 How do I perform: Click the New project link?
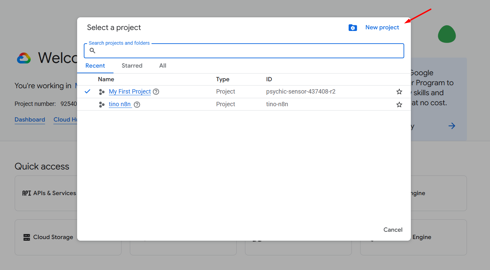click(x=382, y=28)
